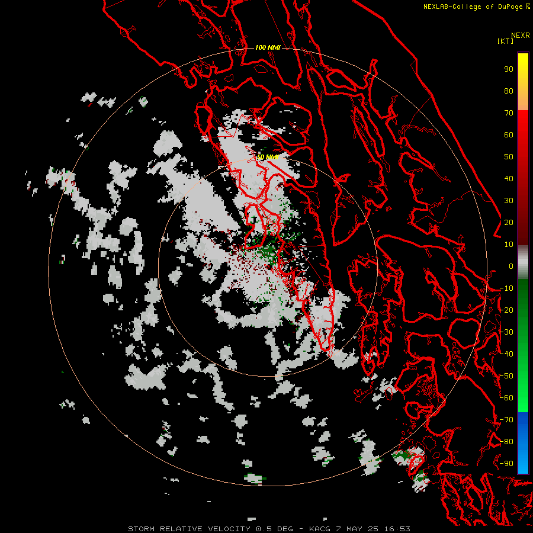Click the -70 value on velocity scale
The image size is (533, 533).
click(x=506, y=420)
